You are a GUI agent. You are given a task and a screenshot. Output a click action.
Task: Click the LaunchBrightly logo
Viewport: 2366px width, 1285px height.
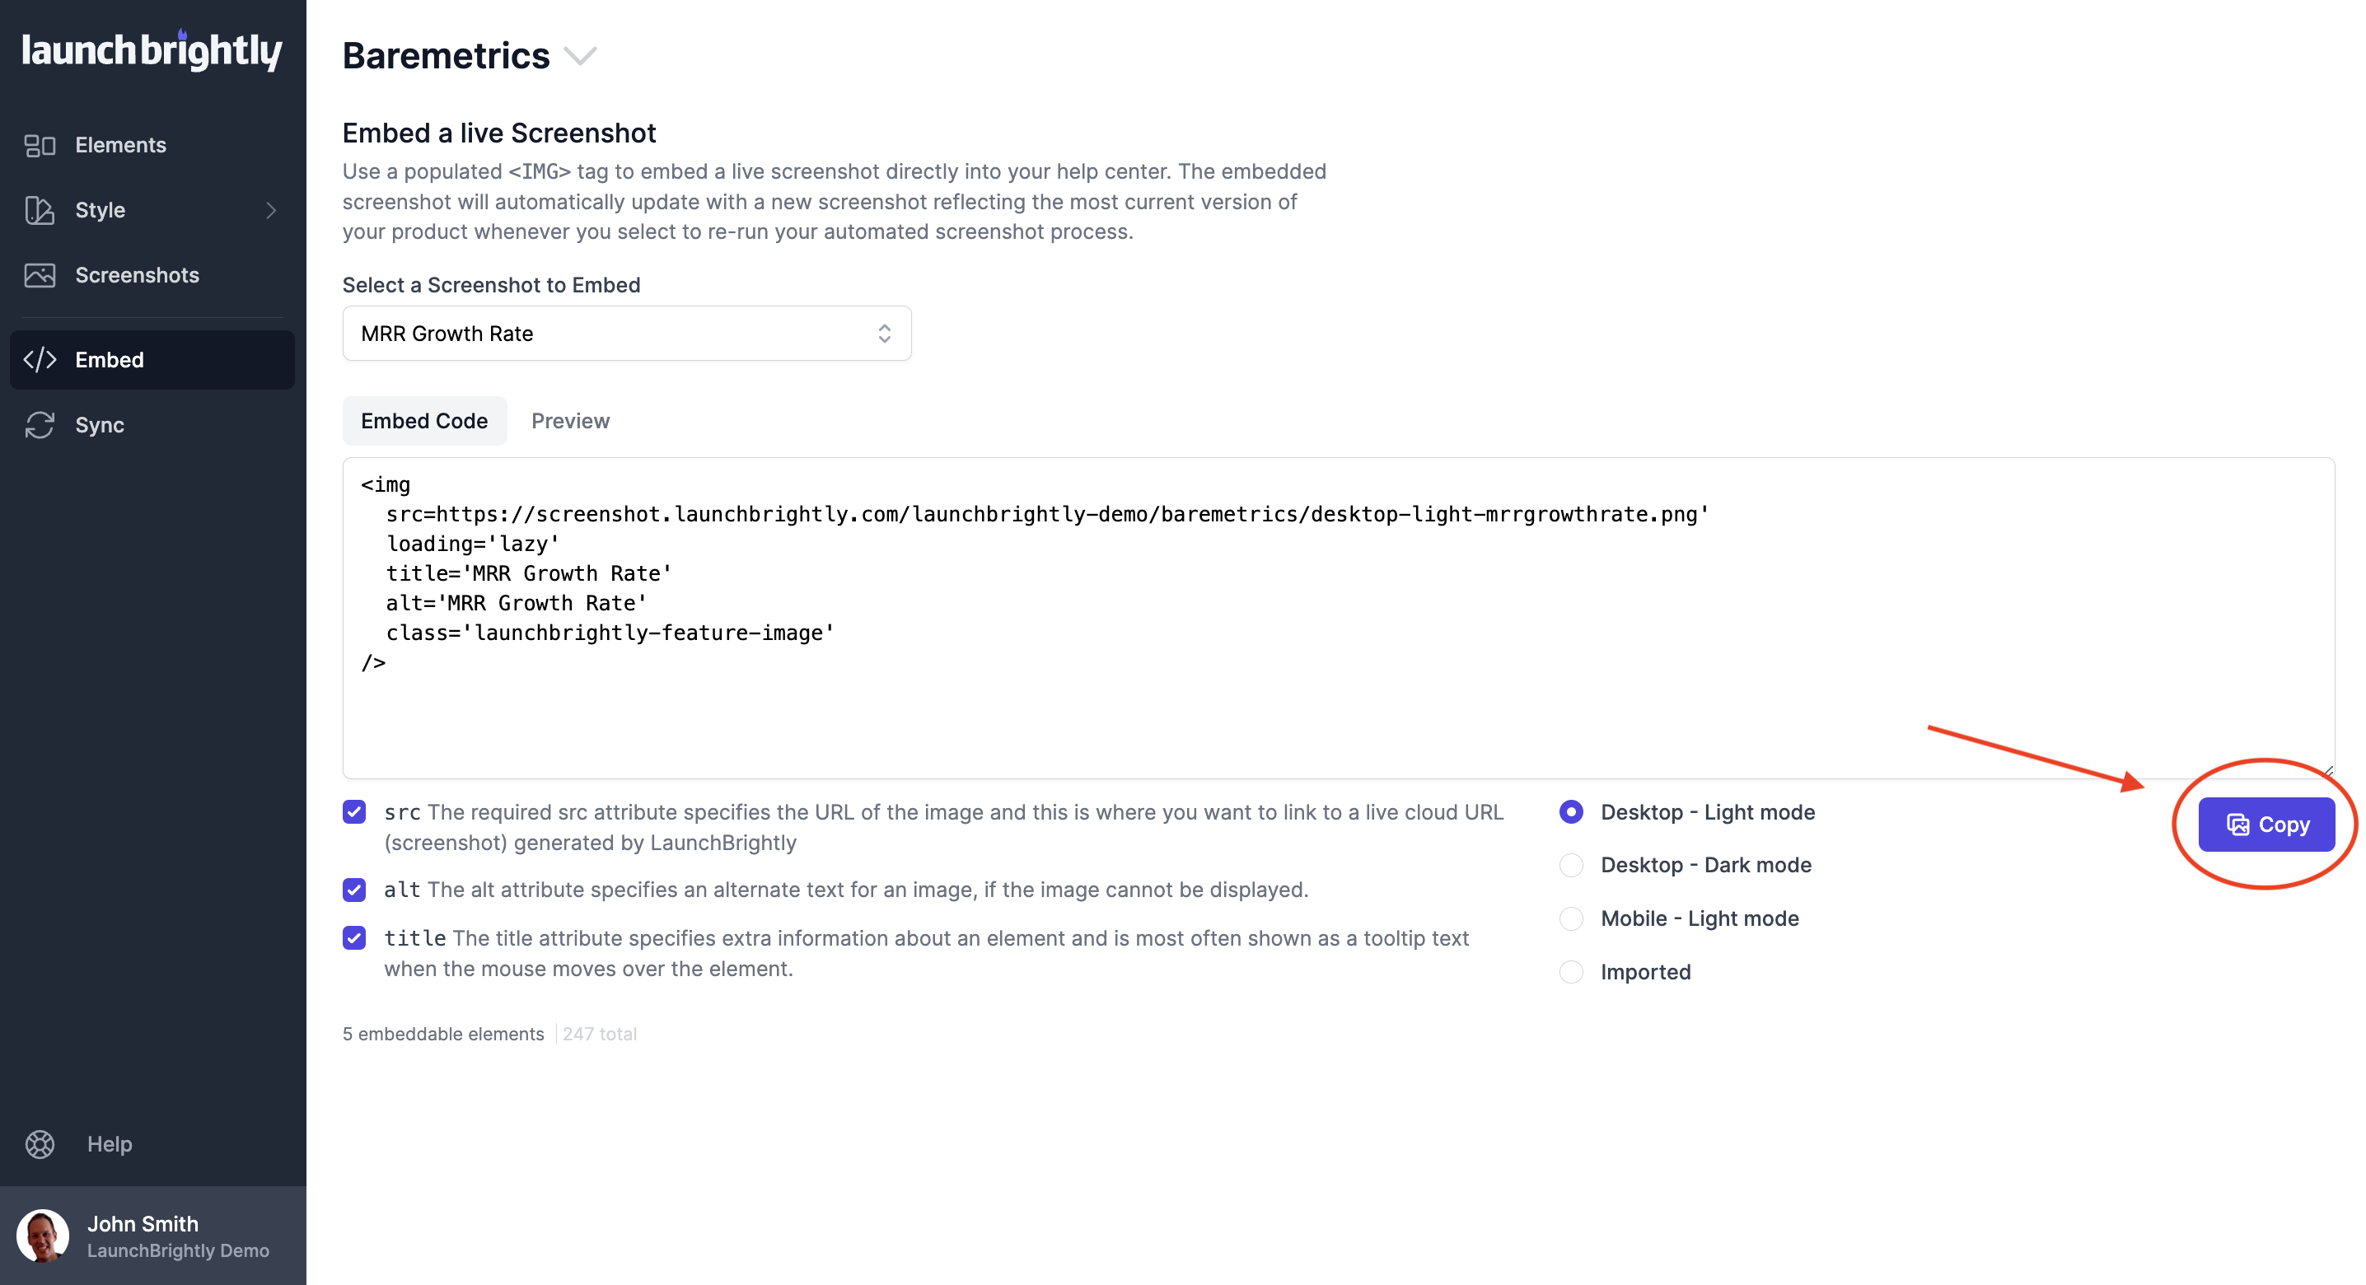tap(152, 50)
